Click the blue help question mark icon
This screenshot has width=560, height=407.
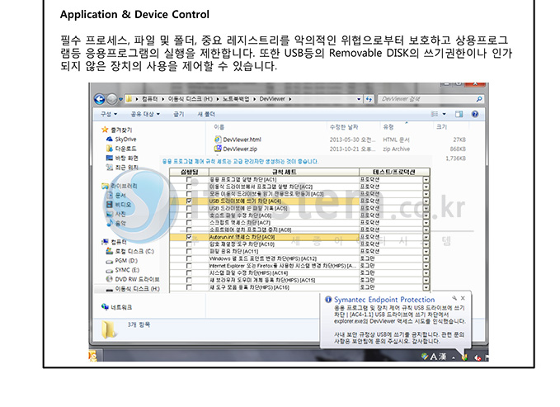coord(475,114)
